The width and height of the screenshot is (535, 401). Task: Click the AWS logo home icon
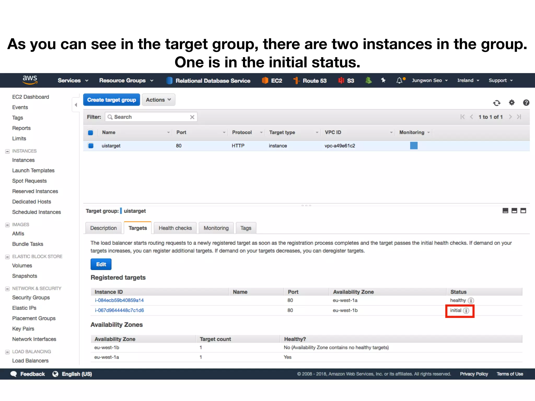point(30,80)
